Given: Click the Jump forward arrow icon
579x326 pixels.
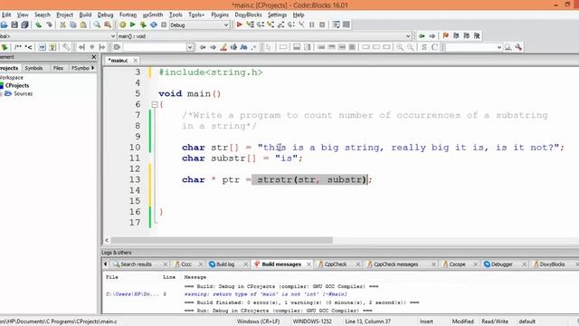Looking at the screenshot, I should [432, 36].
